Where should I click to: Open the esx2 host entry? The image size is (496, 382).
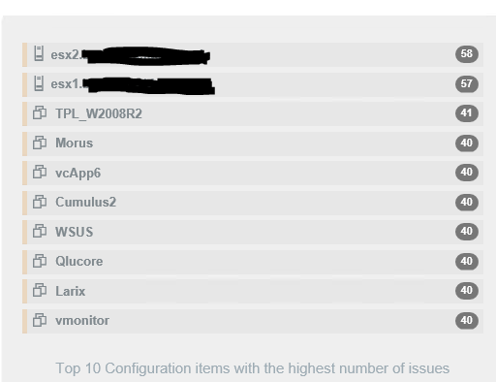pos(253,54)
